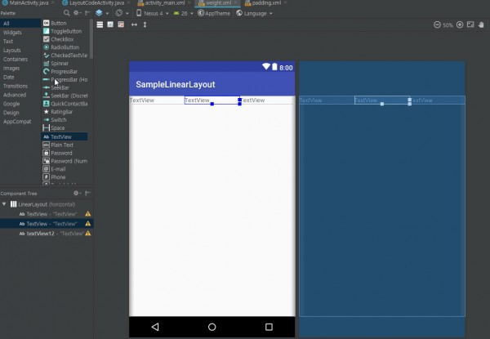490x339 pixels.
Task: Open the orientation in editor dropdown
Action: [x=122, y=13]
